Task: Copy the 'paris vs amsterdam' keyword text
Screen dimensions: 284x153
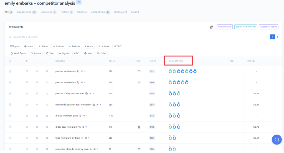Action: (x=78, y=82)
